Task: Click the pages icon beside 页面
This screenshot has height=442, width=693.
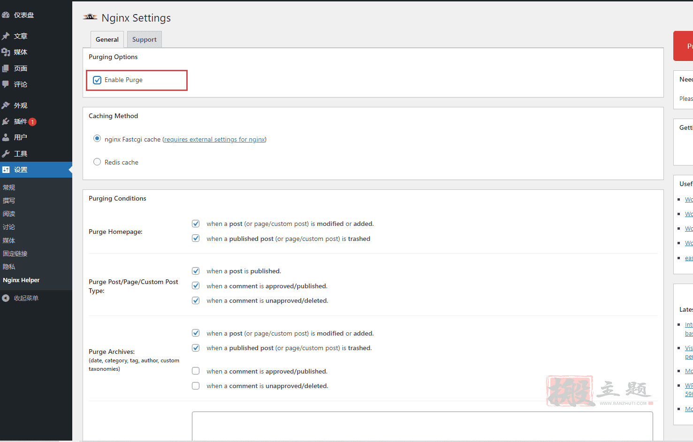Action: tap(6, 68)
